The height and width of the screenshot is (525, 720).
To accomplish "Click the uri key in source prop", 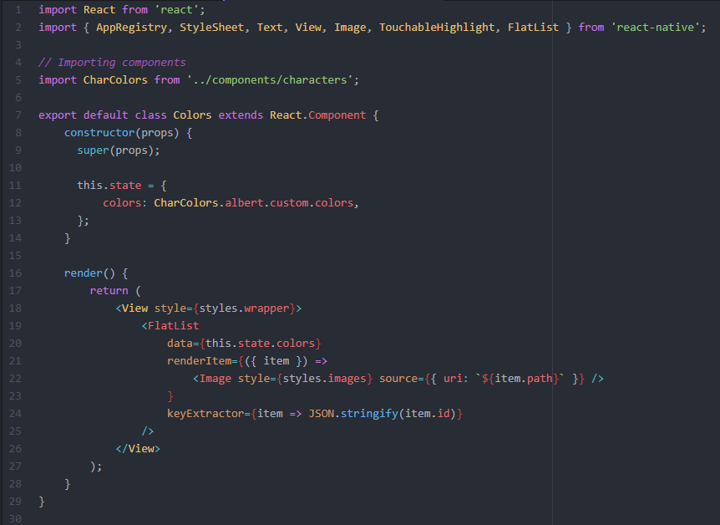I will (x=453, y=379).
